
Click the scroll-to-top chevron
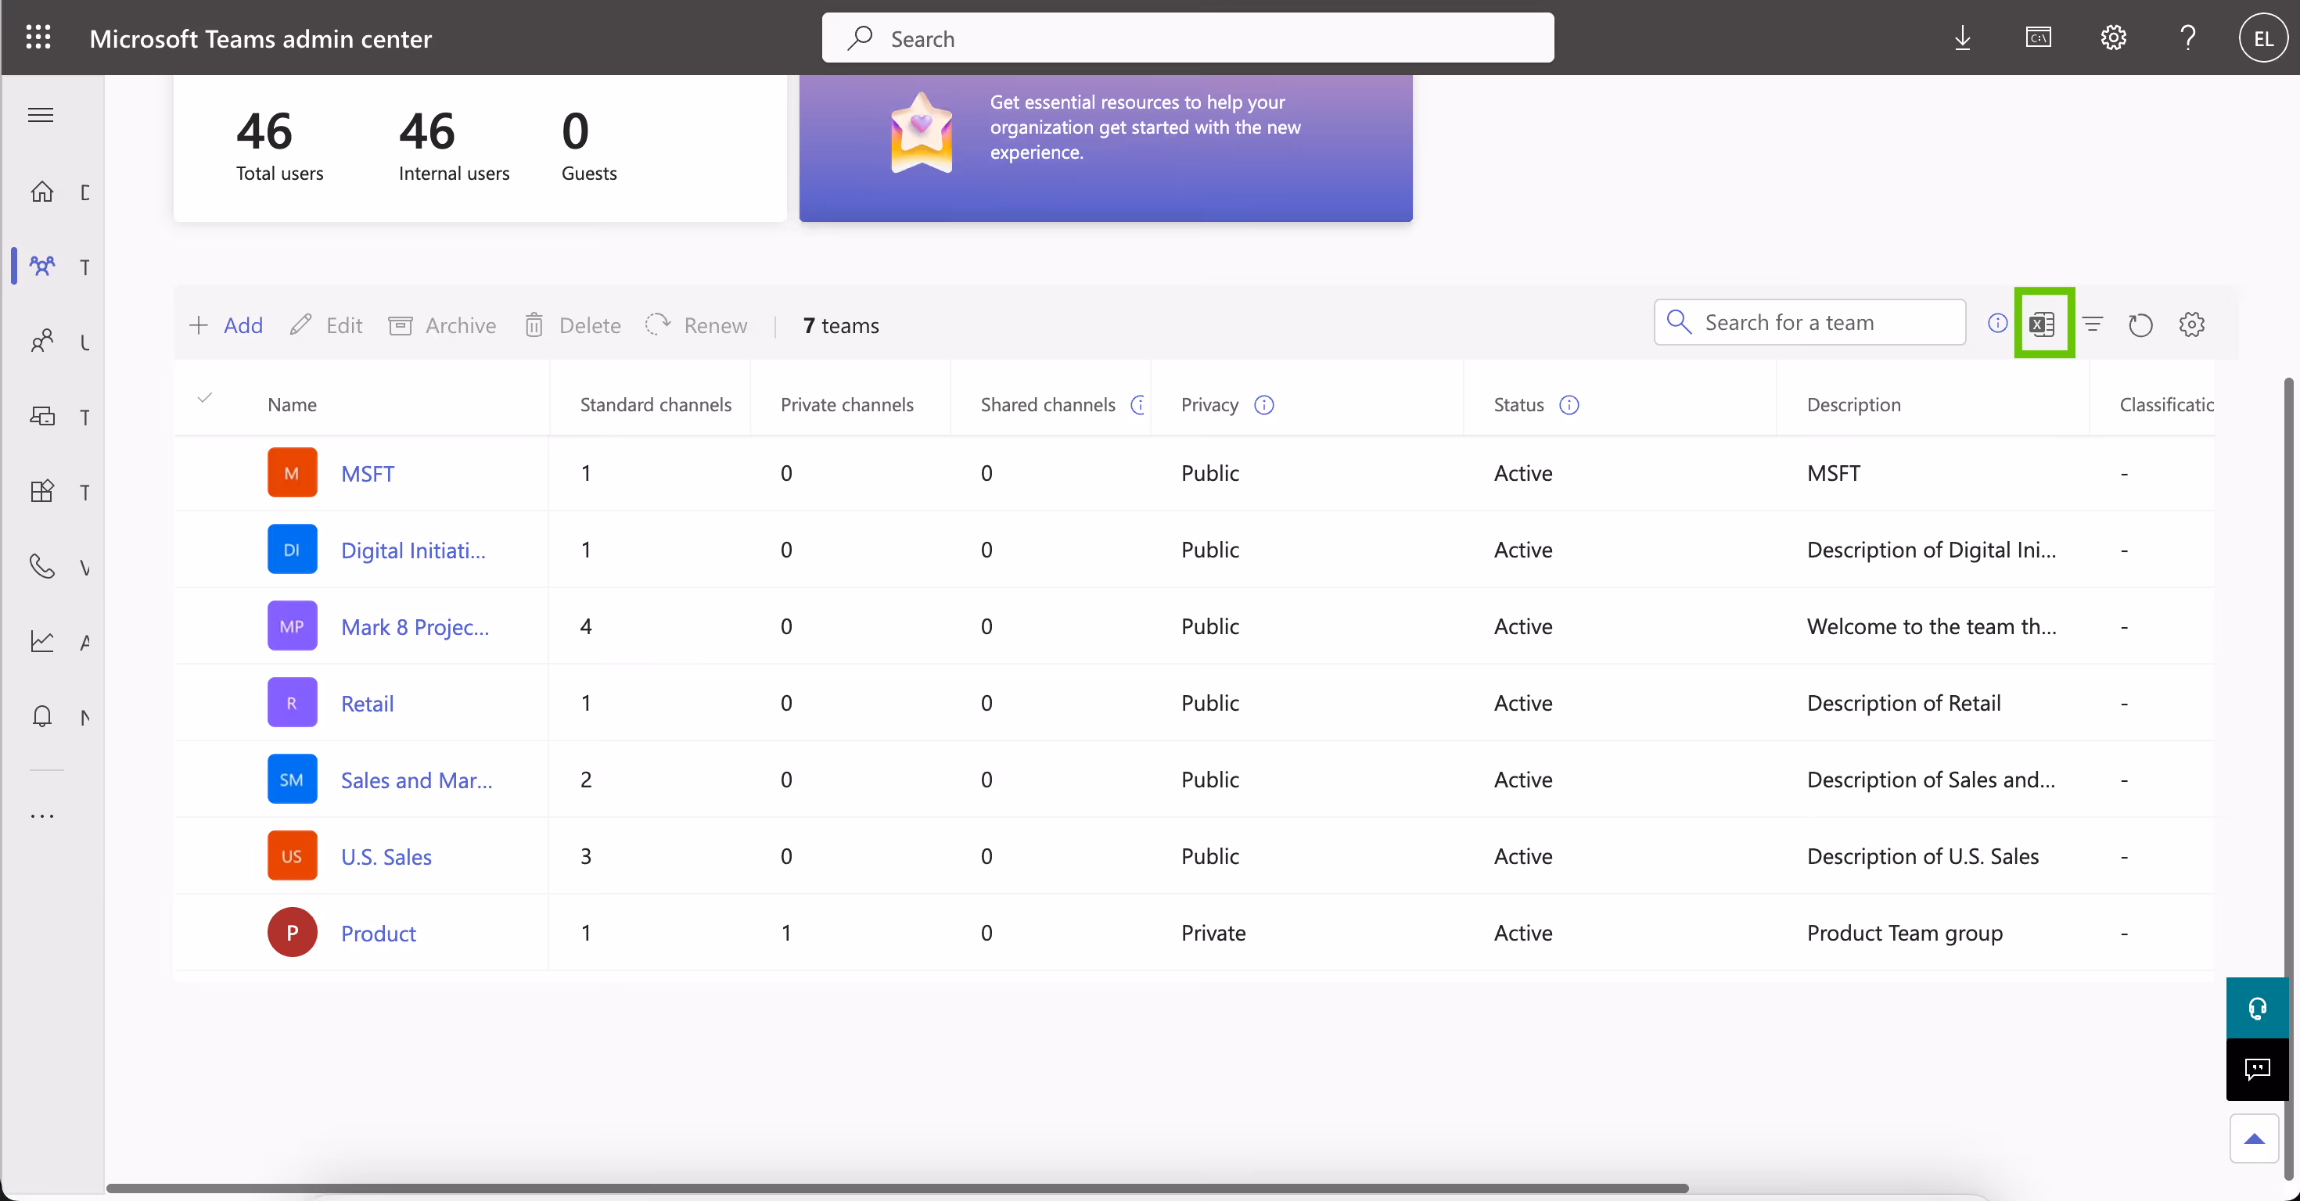[x=2254, y=1139]
